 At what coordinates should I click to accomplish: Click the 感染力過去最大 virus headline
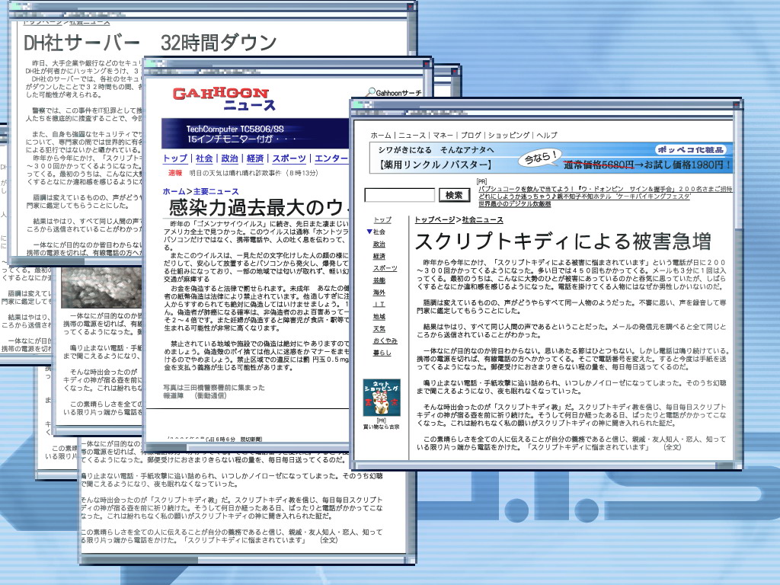257,207
